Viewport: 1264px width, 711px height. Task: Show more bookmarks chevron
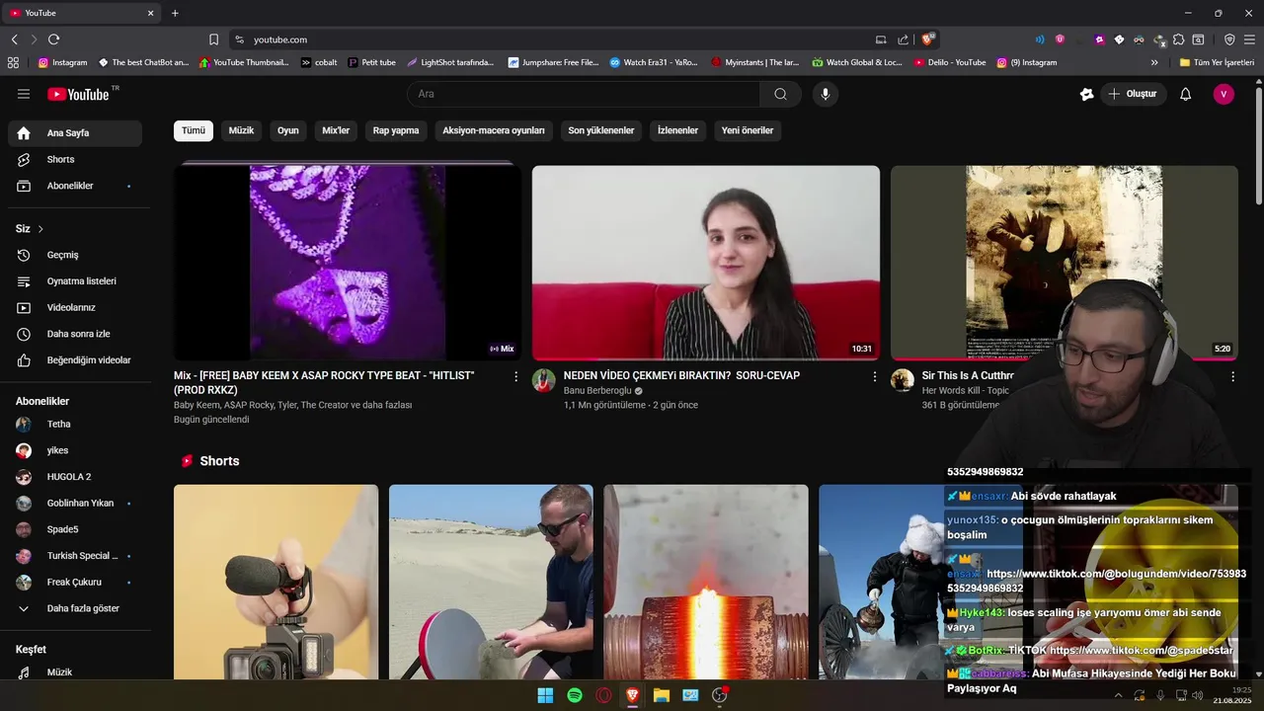[1154, 62]
